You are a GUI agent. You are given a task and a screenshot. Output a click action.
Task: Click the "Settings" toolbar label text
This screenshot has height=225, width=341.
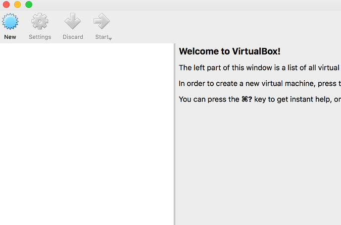pyautogui.click(x=40, y=37)
